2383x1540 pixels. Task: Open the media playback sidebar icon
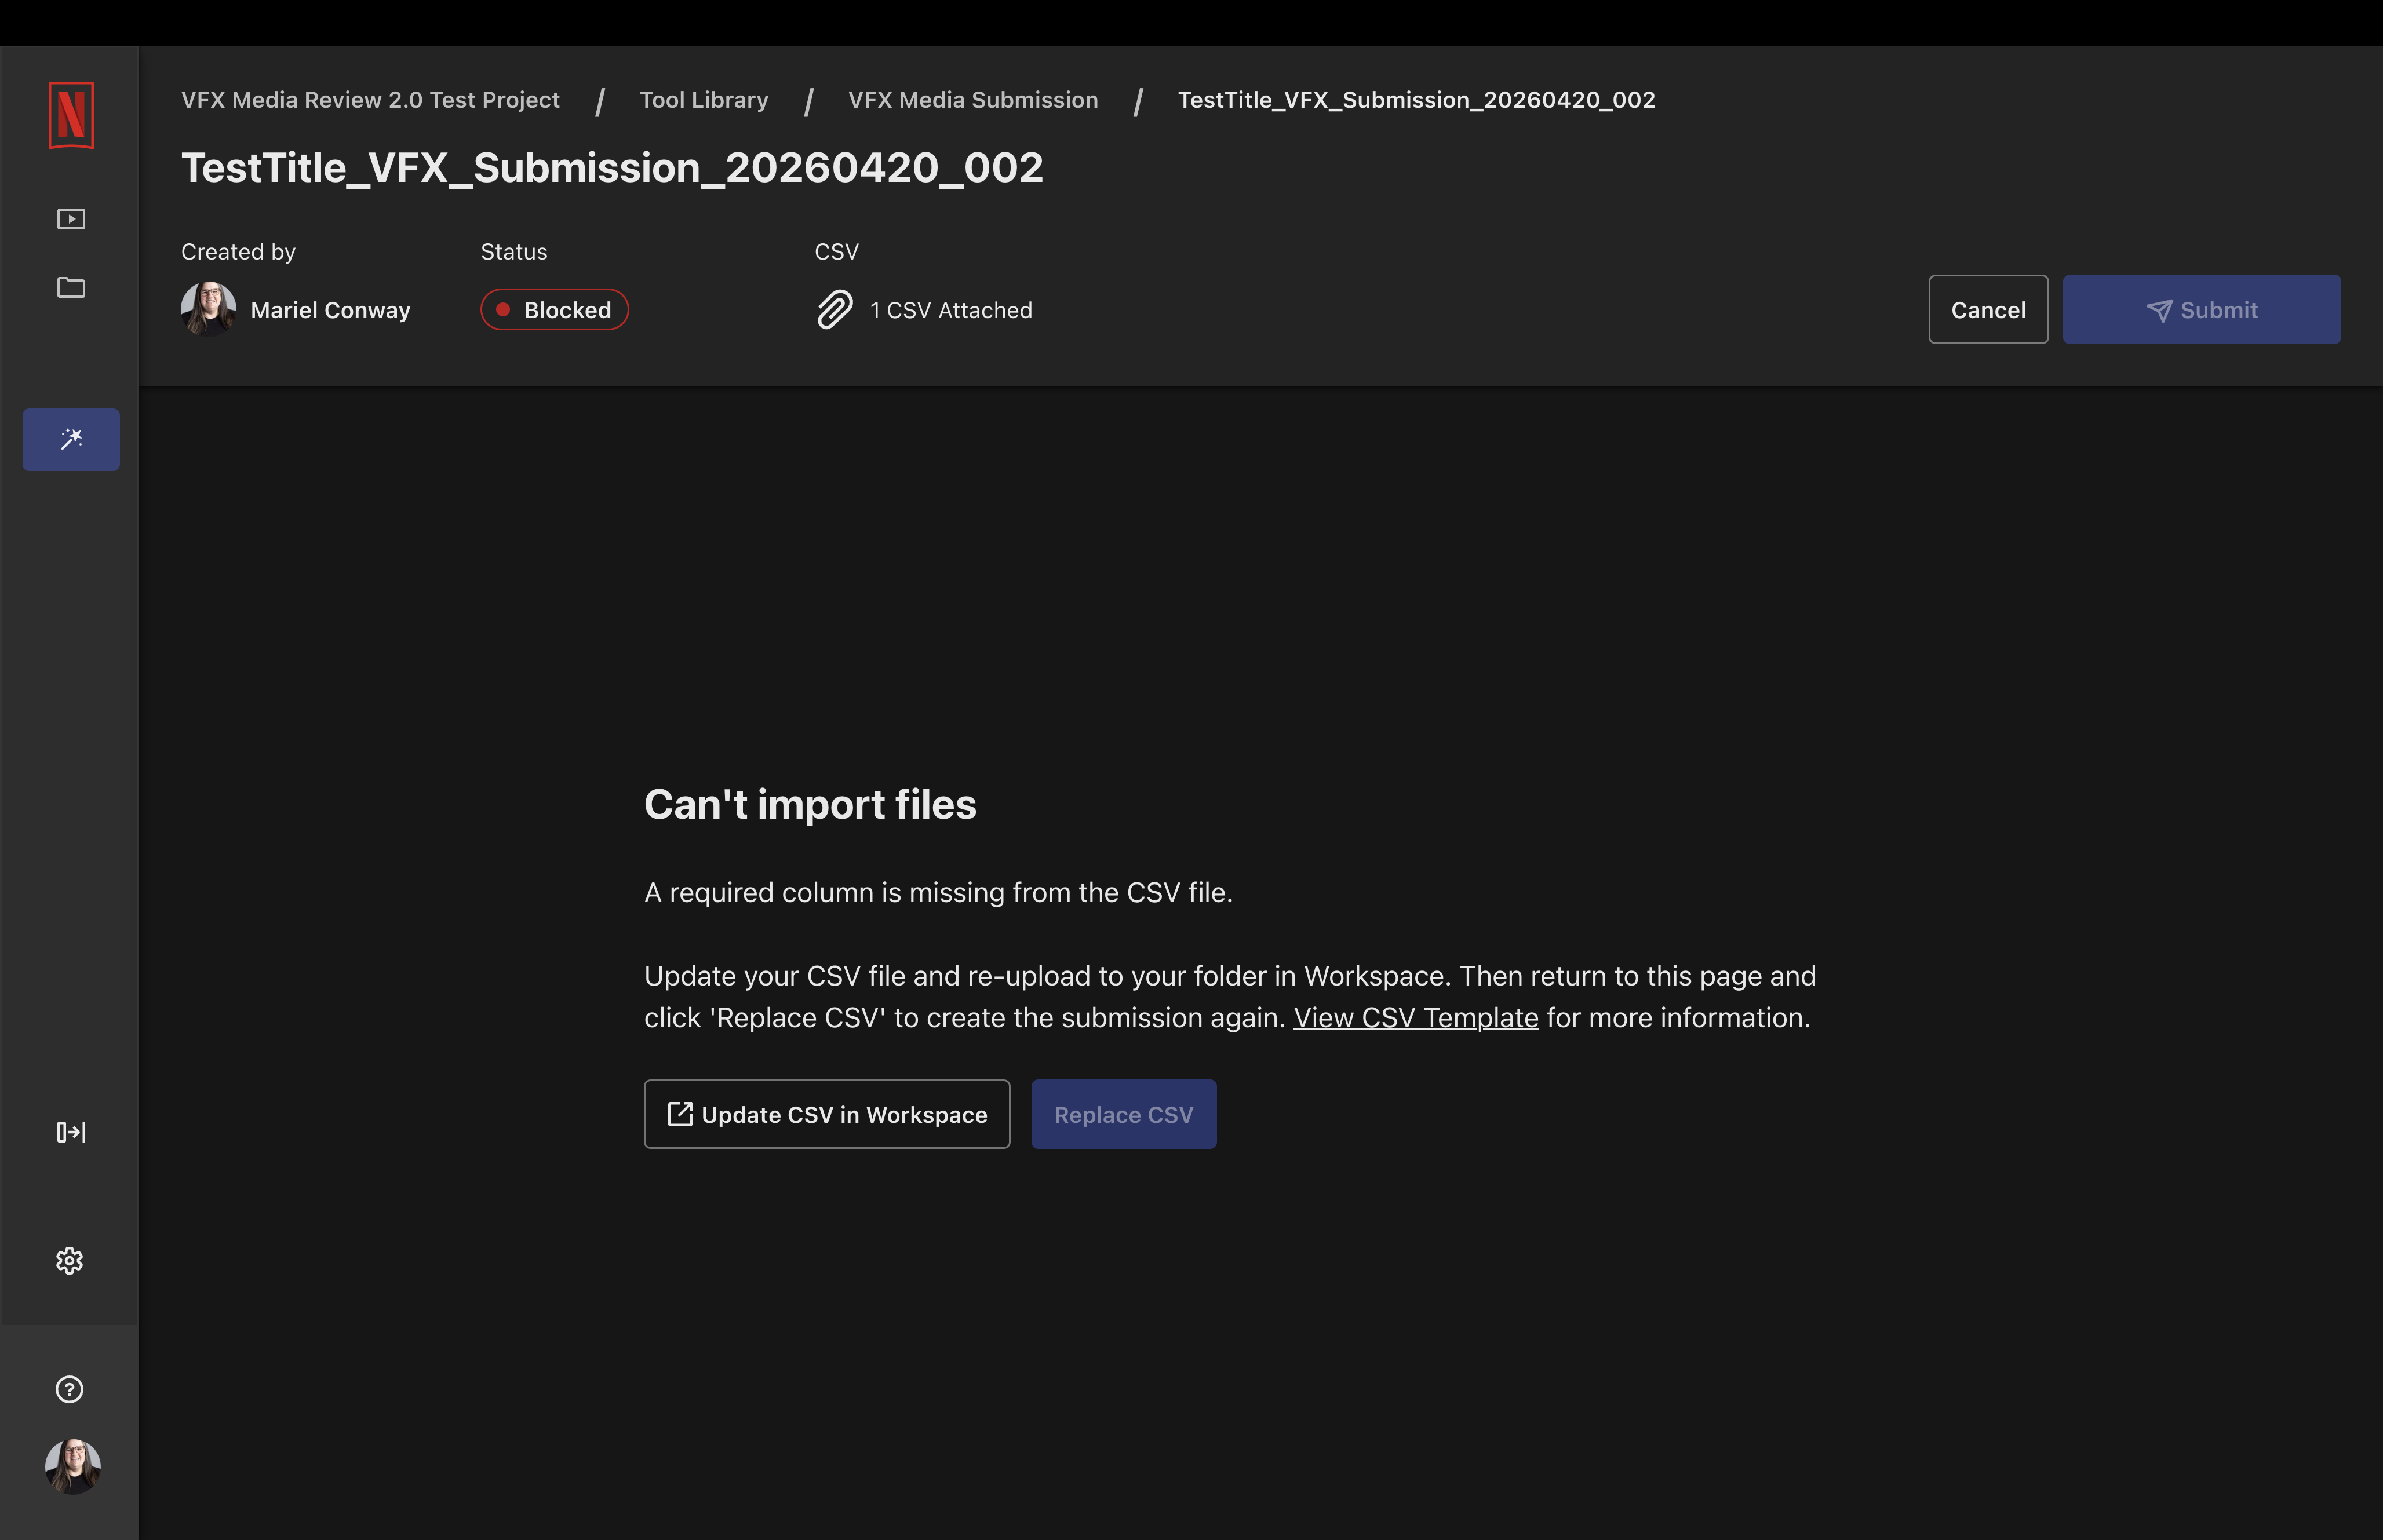tap(71, 219)
